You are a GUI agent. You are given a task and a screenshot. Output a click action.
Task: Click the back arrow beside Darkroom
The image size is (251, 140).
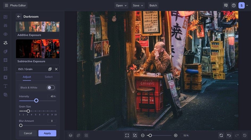pyautogui.click(x=19, y=17)
